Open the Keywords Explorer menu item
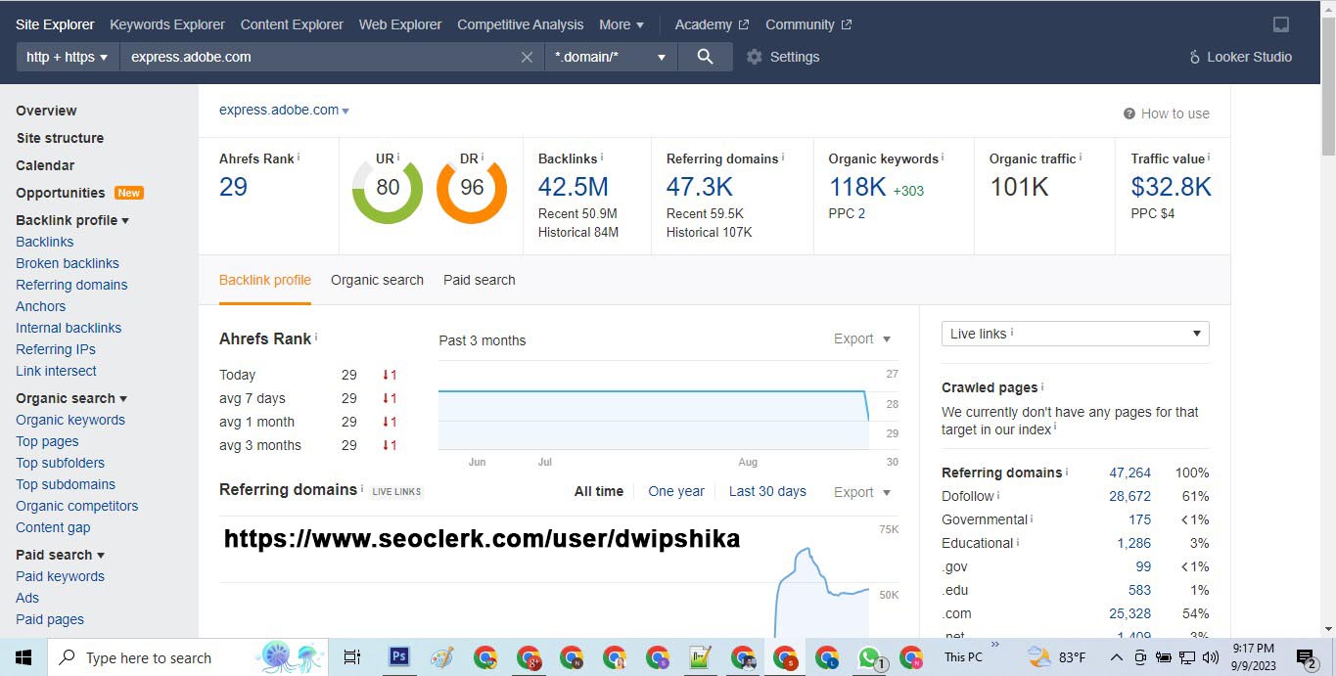 tap(167, 24)
